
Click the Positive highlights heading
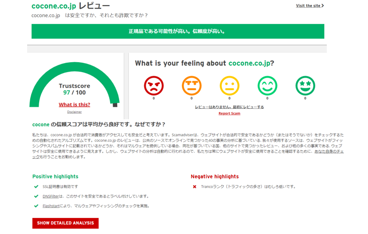[55, 176]
